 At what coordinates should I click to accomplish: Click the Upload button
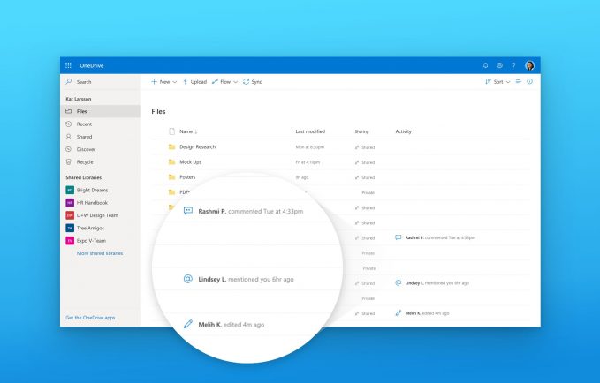pyautogui.click(x=194, y=82)
